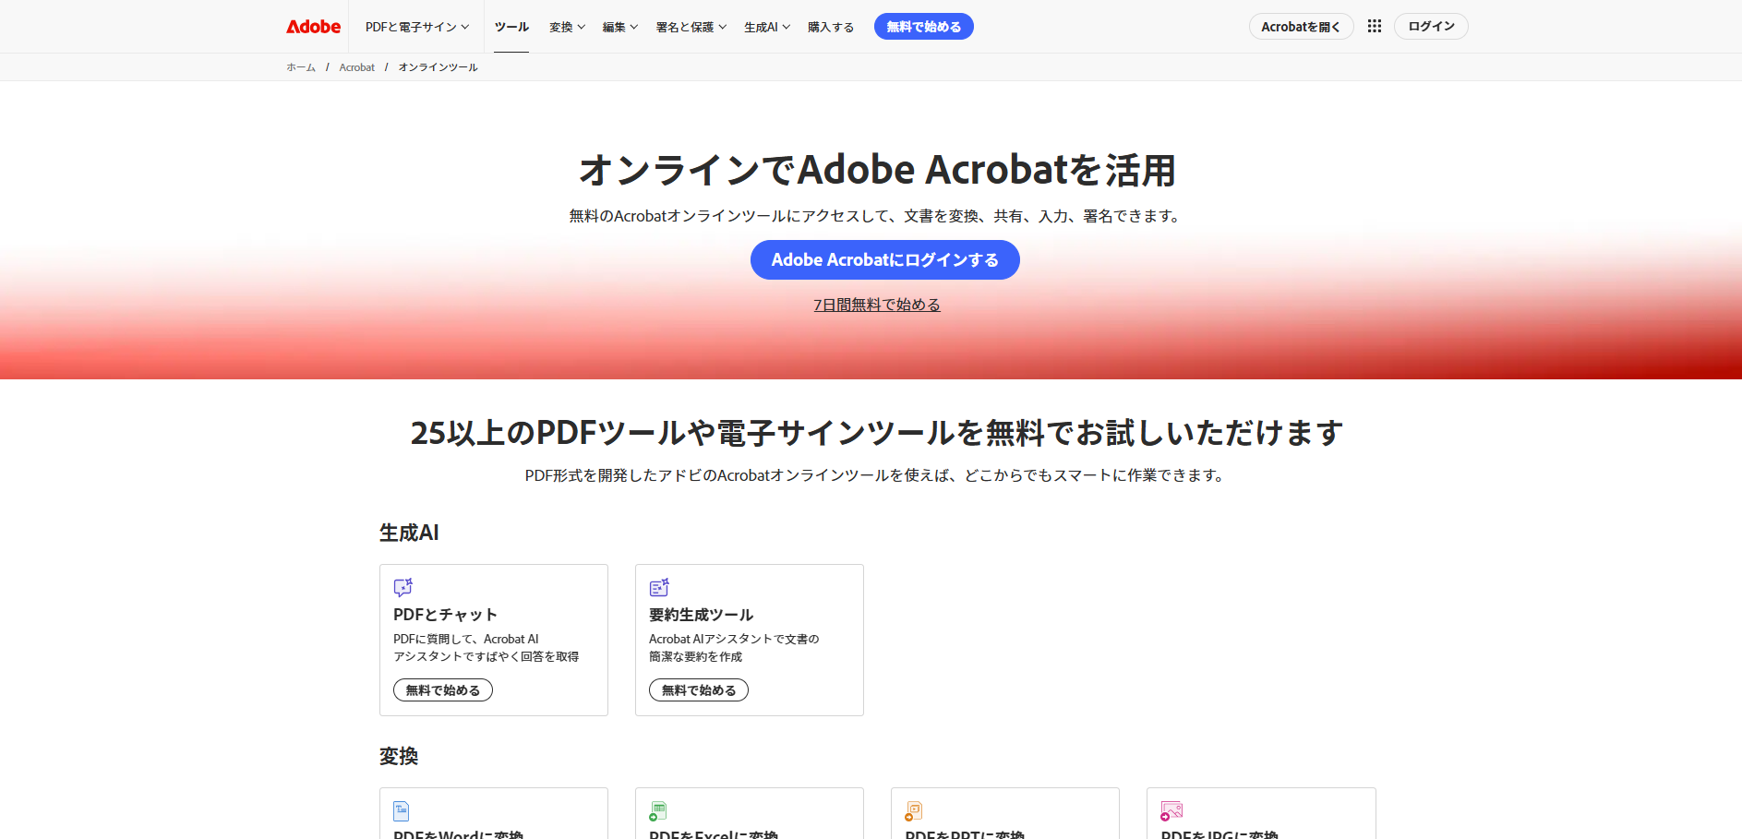
Task: Click the PDF to Excel conversion icon
Action: coord(657,810)
